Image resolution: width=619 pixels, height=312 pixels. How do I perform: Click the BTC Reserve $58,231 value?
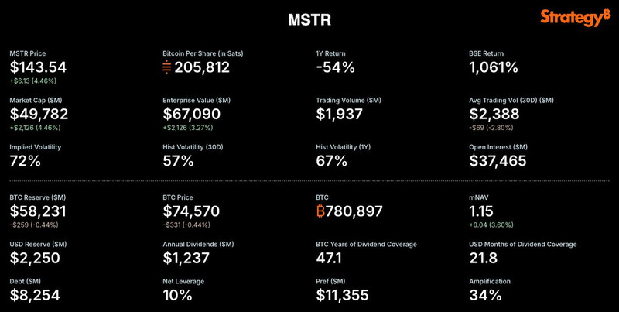(37, 211)
